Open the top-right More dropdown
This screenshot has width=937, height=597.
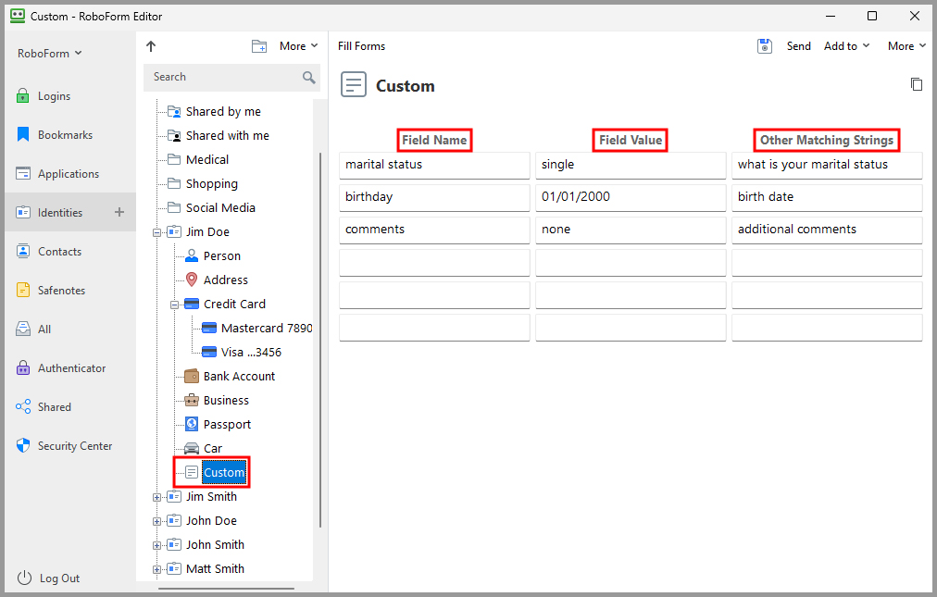[906, 46]
